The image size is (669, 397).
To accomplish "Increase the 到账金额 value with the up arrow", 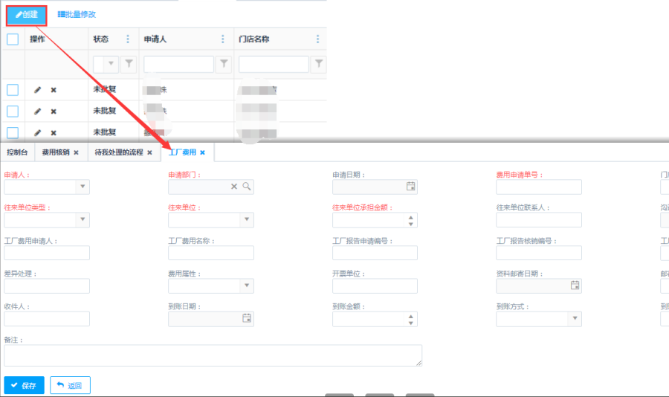I will point(411,315).
